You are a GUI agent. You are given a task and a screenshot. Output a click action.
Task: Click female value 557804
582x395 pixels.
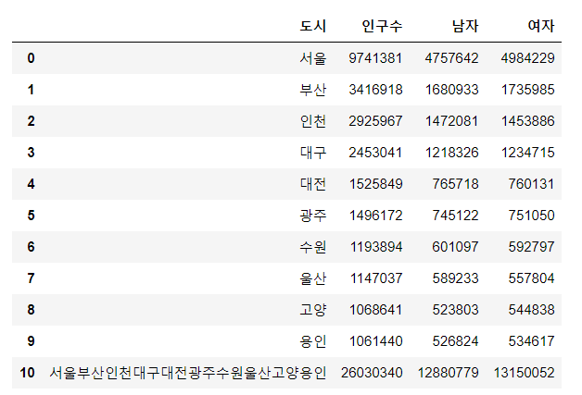pos(531,278)
